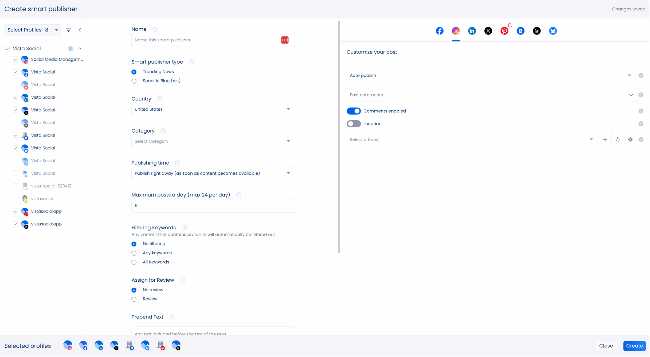Click refresh boost list icon
The width and height of the screenshot is (650, 357).
(x=618, y=140)
